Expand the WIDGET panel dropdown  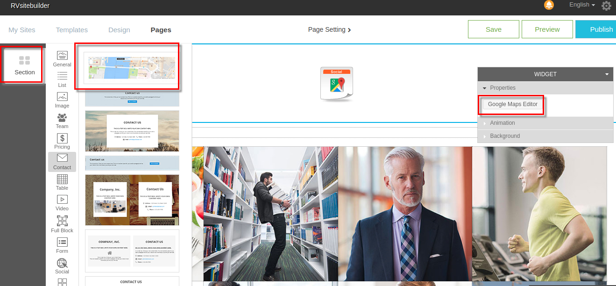point(606,74)
